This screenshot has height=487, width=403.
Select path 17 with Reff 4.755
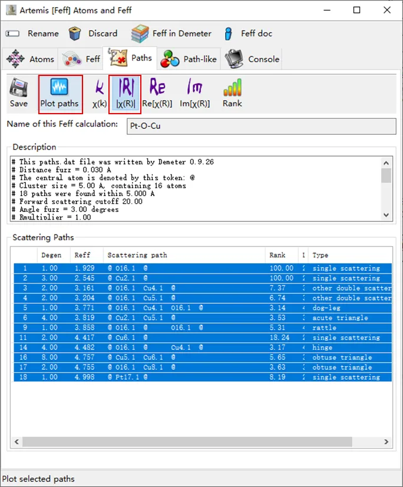[203, 367]
